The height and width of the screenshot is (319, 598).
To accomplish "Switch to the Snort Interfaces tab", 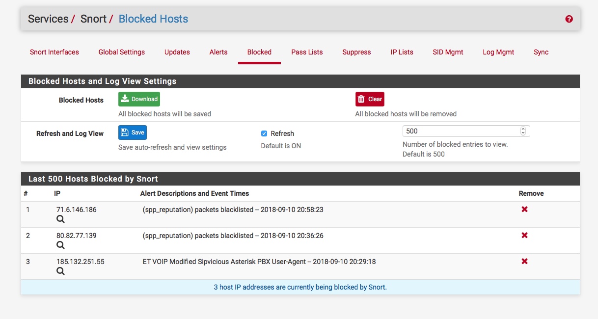I will pos(54,52).
